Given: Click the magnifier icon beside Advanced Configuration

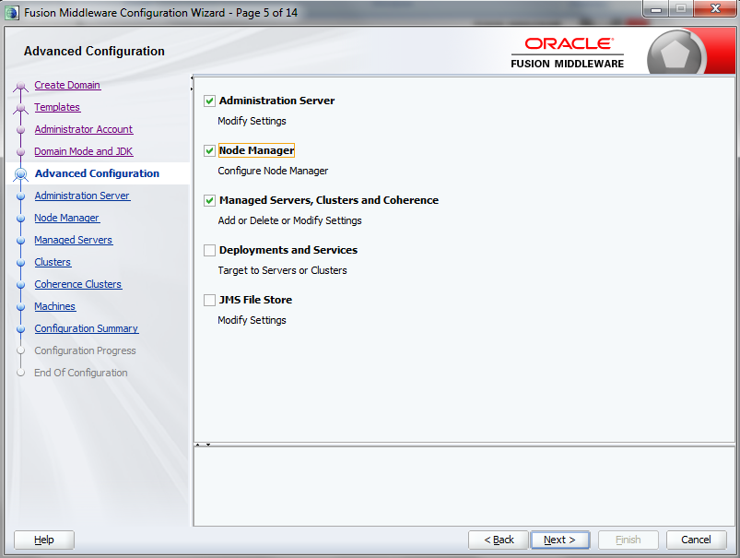Looking at the screenshot, I should [x=20, y=173].
